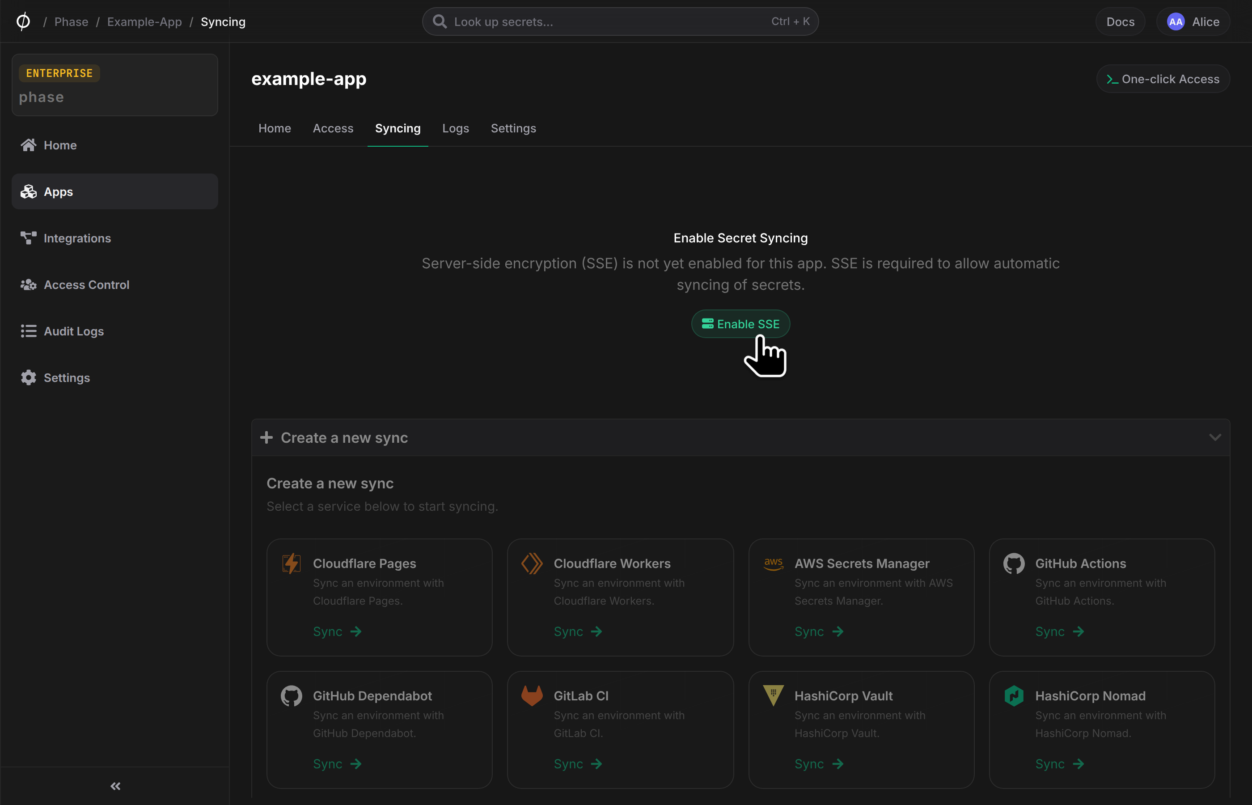Viewport: 1252px width, 805px height.
Task: Click the magnifier icon in search bar
Action: click(x=440, y=21)
